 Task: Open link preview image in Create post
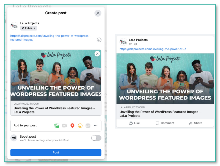tap(56, 75)
